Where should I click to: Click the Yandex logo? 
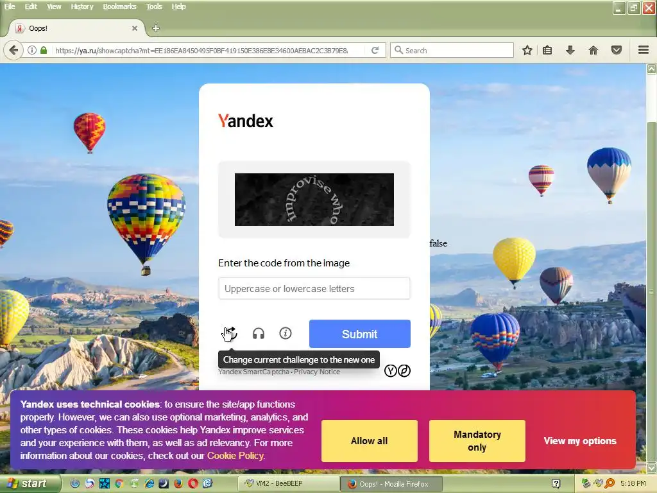click(246, 121)
